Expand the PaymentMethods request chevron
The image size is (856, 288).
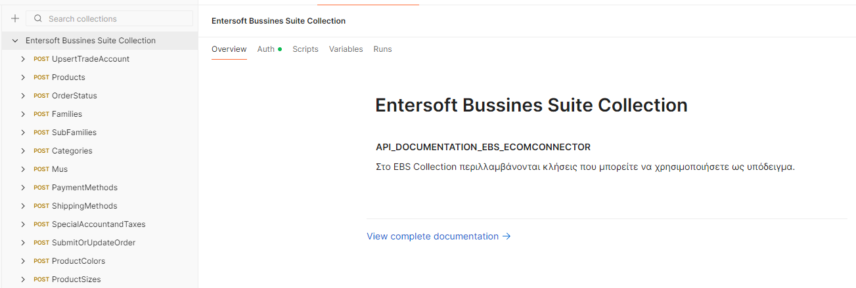[x=23, y=188]
